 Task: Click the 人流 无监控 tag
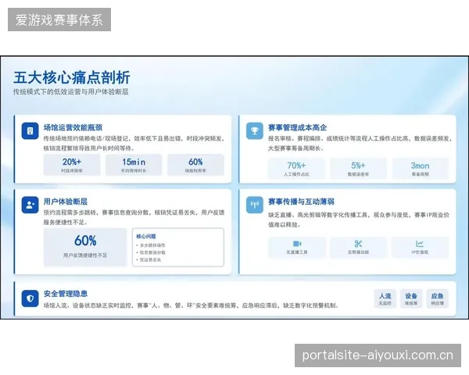[385, 298]
